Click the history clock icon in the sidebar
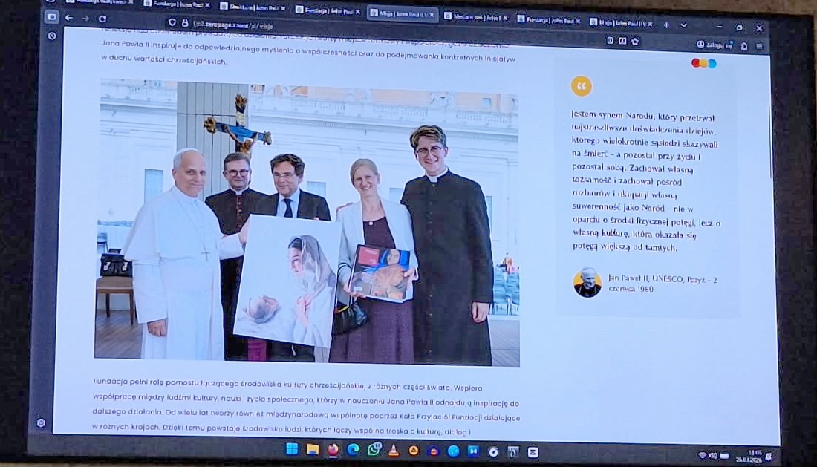Image resolution: width=817 pixels, height=467 pixels. coord(51,36)
